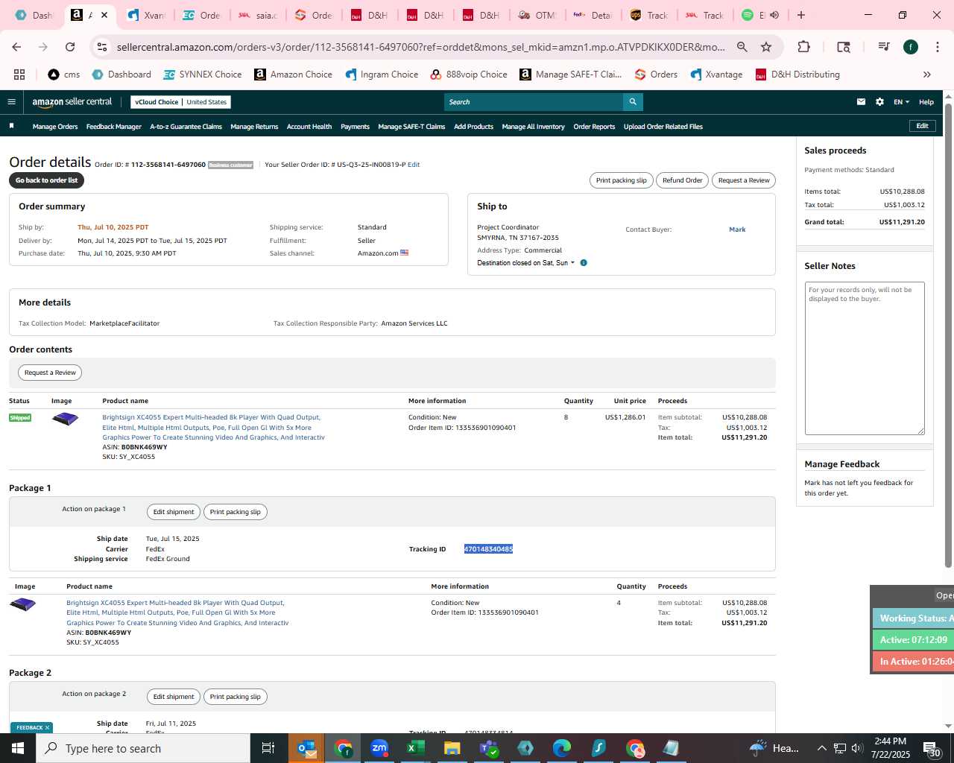Screen dimensions: 954x763
Task: Open Manage All Inventory menu item
Action: coord(533,127)
